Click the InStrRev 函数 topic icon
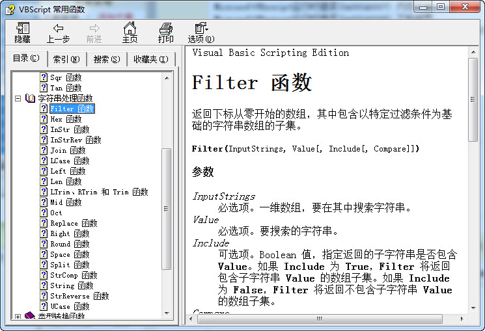The image size is (485, 331). coord(44,140)
